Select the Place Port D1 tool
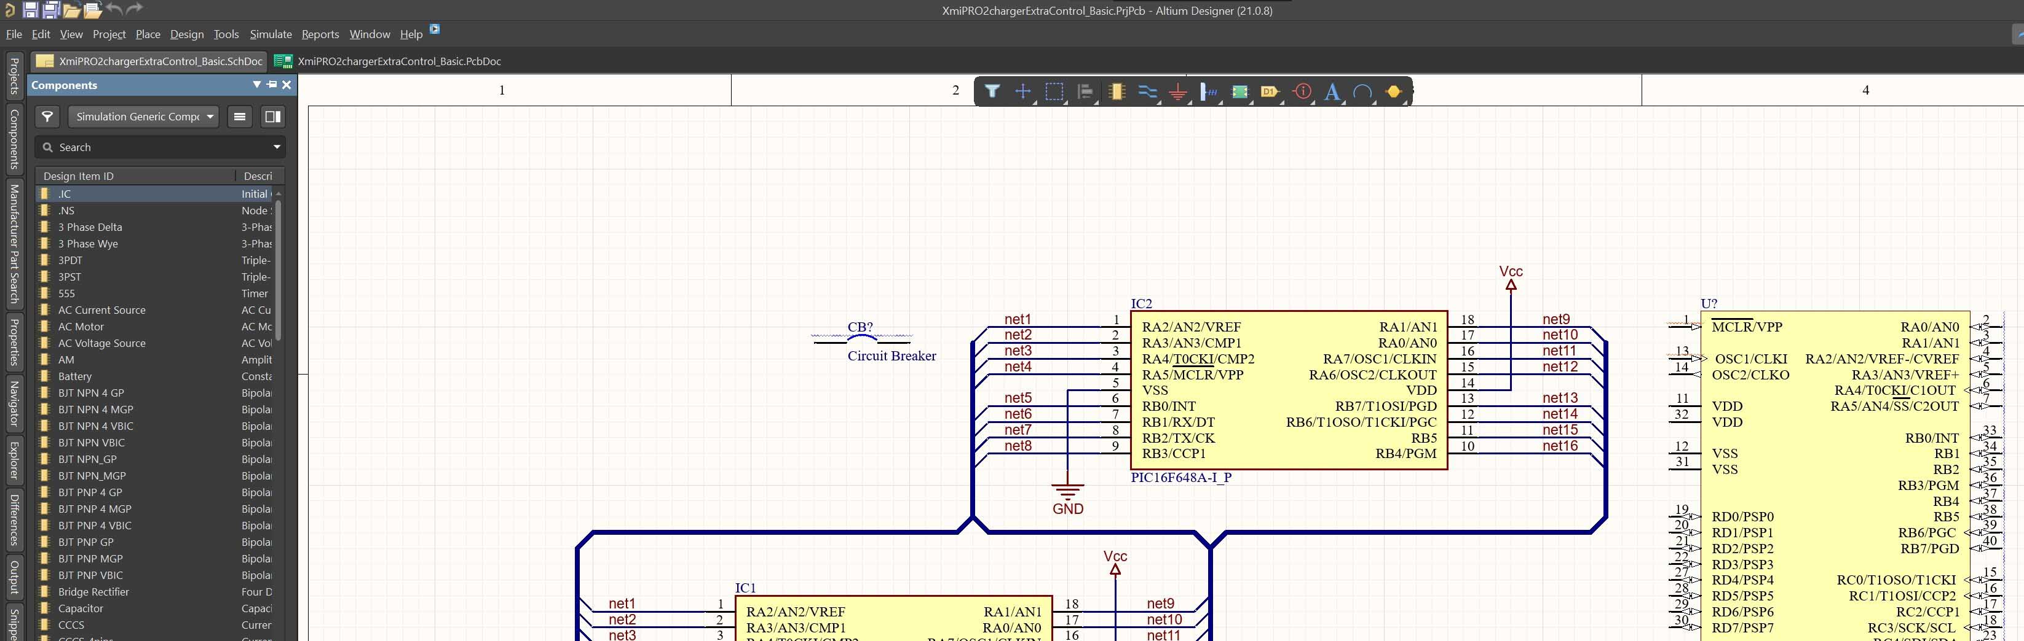This screenshot has width=2024, height=641. click(1270, 92)
